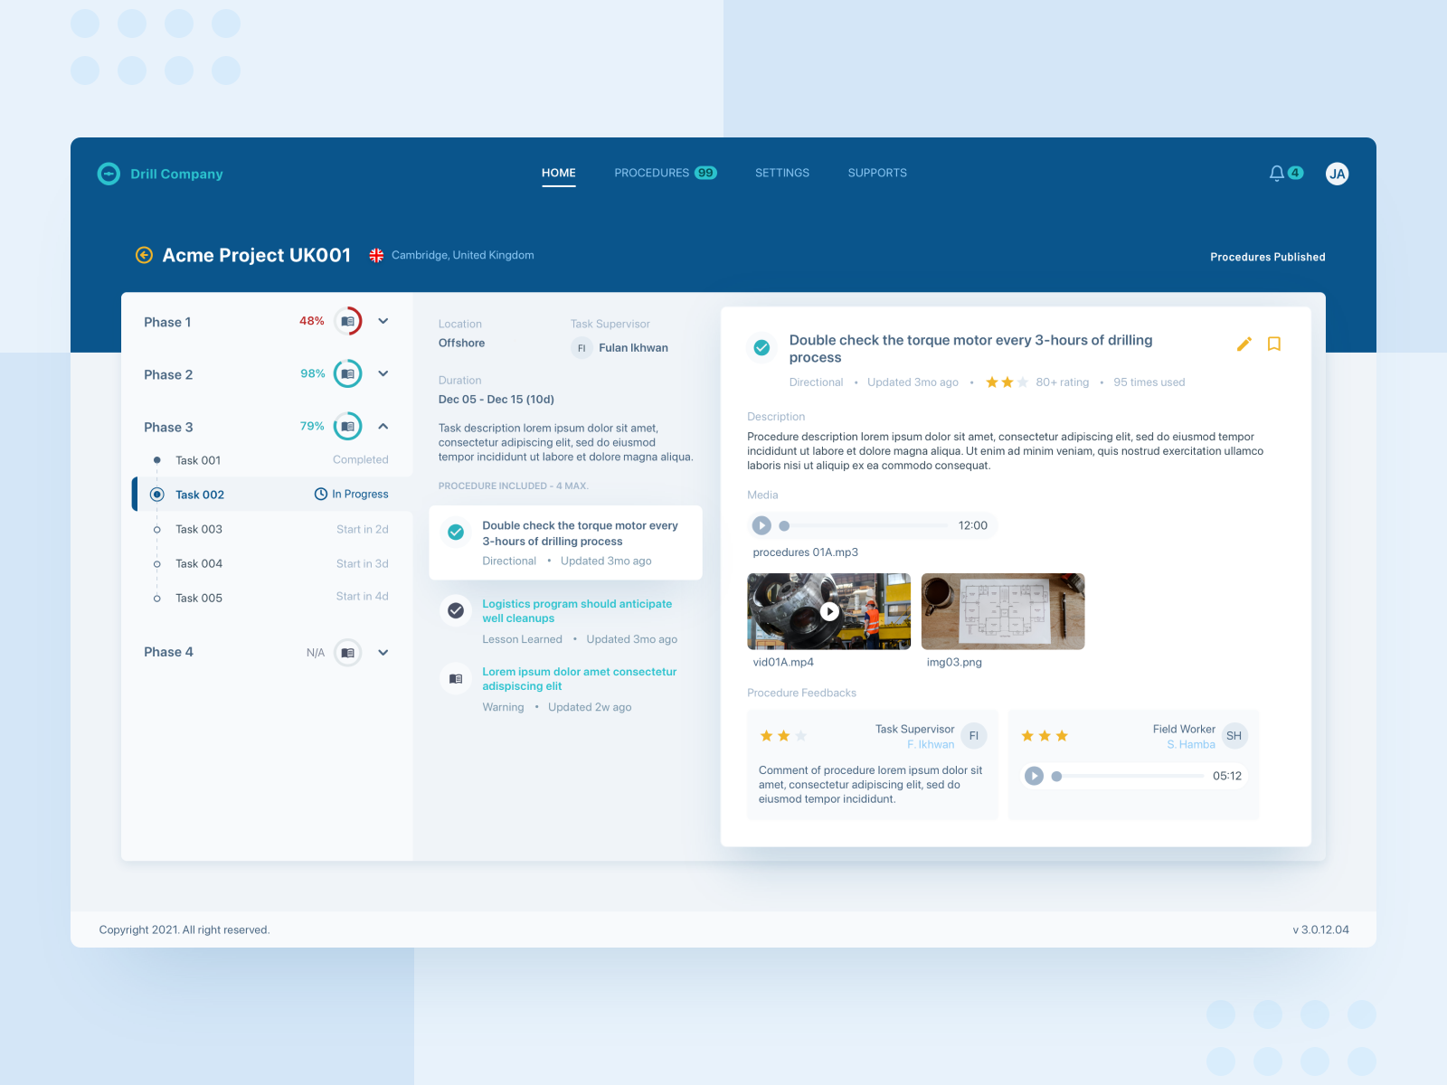This screenshot has height=1085, width=1447.
Task: Switch to the Procedures tab
Action: [x=653, y=173]
